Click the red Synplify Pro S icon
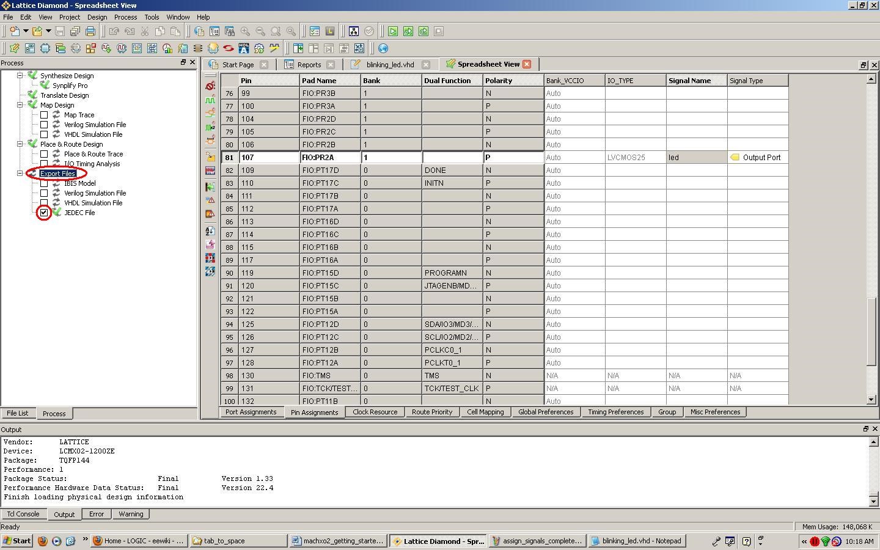Viewport: 880px width, 550px height. [x=229, y=48]
